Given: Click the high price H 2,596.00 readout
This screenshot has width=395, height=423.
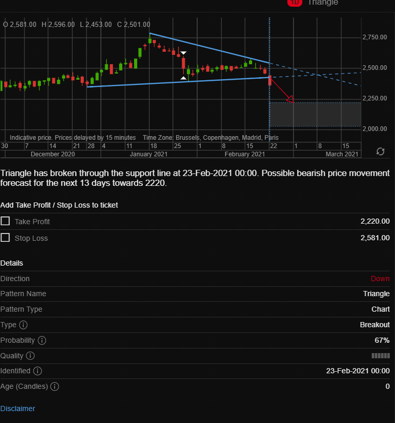Looking at the screenshot, I should click(58, 24).
